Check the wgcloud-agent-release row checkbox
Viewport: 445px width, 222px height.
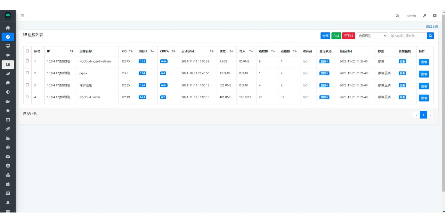click(27, 61)
